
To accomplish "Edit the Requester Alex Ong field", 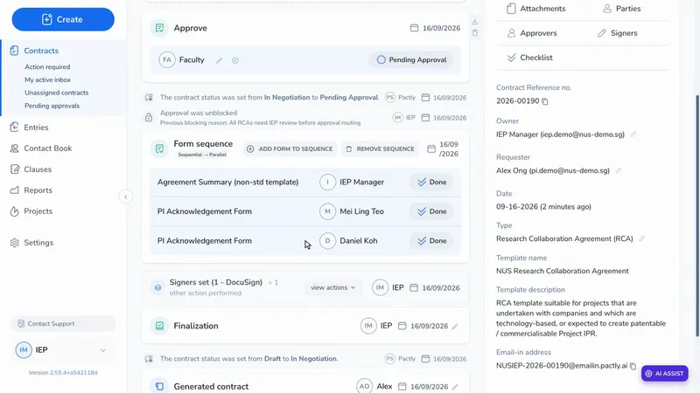I will click(x=619, y=170).
